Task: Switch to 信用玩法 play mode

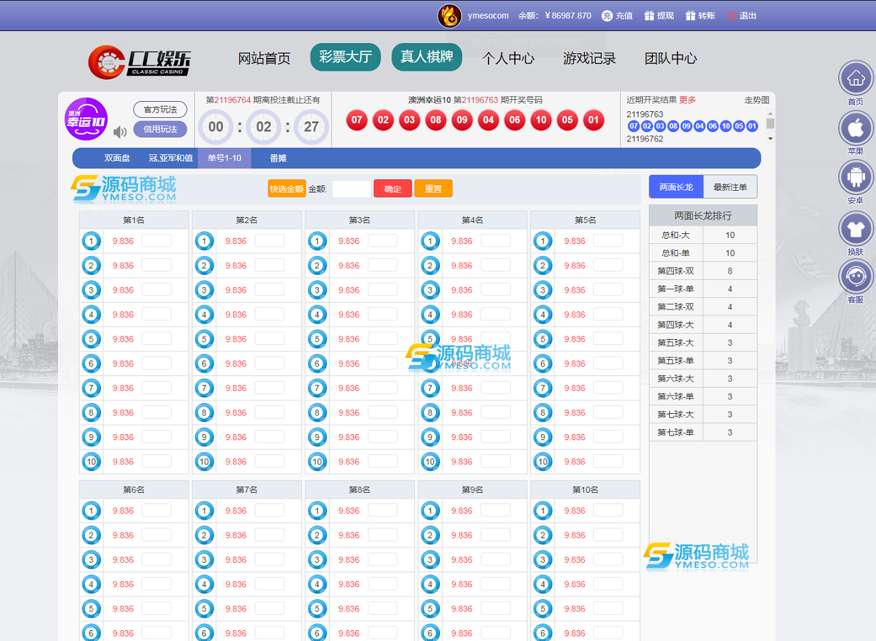Action: pyautogui.click(x=160, y=129)
